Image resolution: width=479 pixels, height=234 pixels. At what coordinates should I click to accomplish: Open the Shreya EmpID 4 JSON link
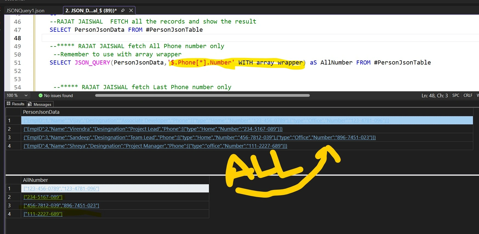(155, 146)
